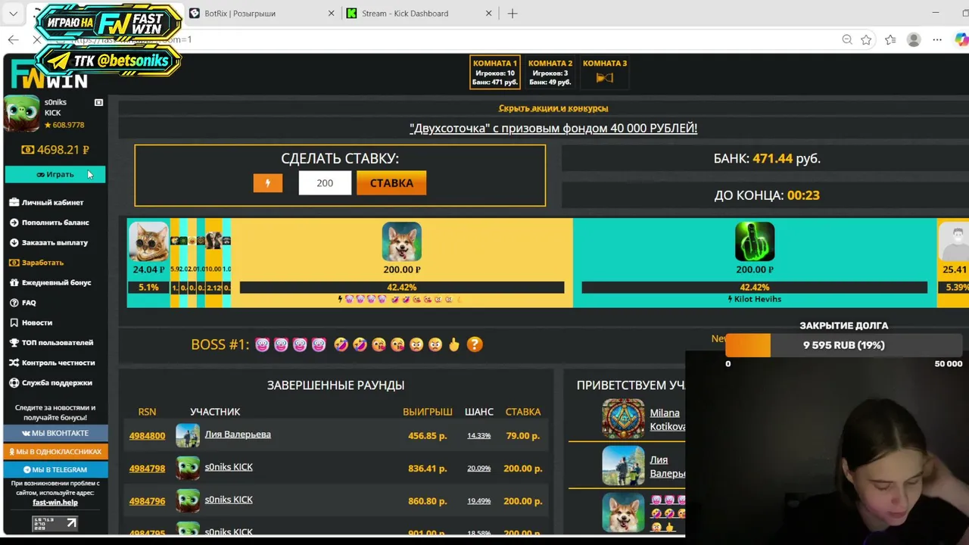969x545 pixels.
Task: Click the QR/arrow icon at sidebar bottom
Action: 55,523
